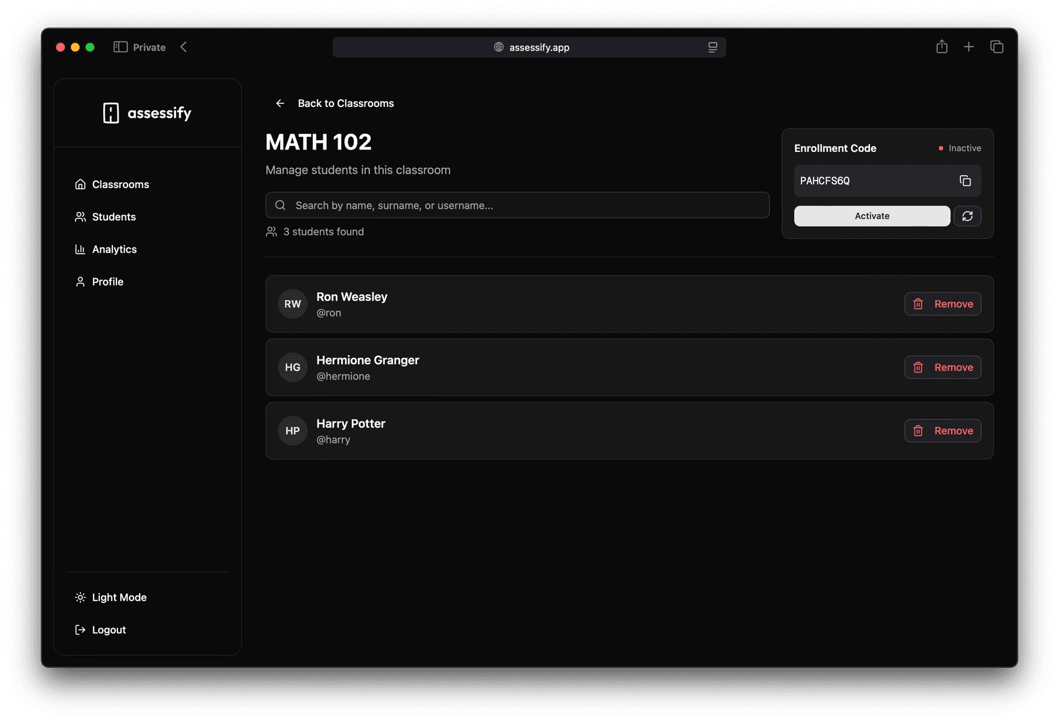Click the back arrow icon
Screen dimensions: 1059x722
click(280, 103)
